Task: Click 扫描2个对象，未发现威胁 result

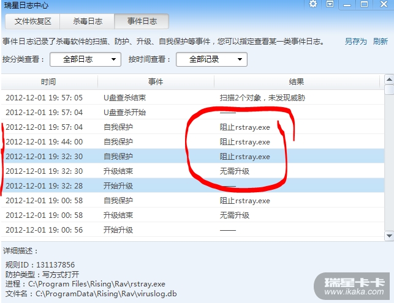Action: 262,98
